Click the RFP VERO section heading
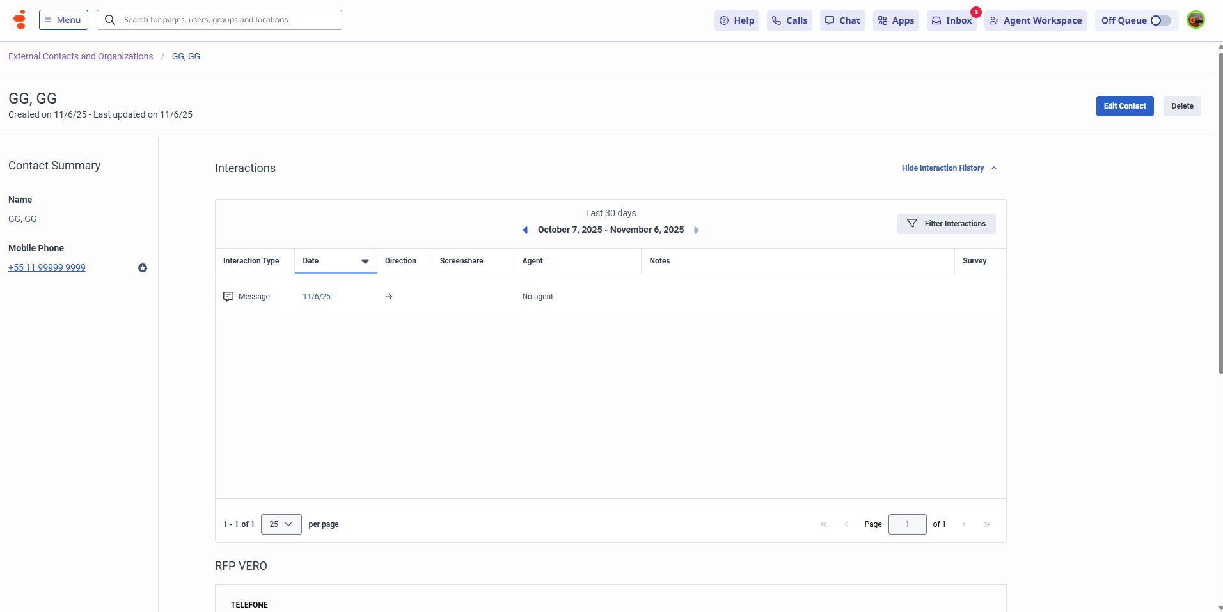 (x=241, y=566)
